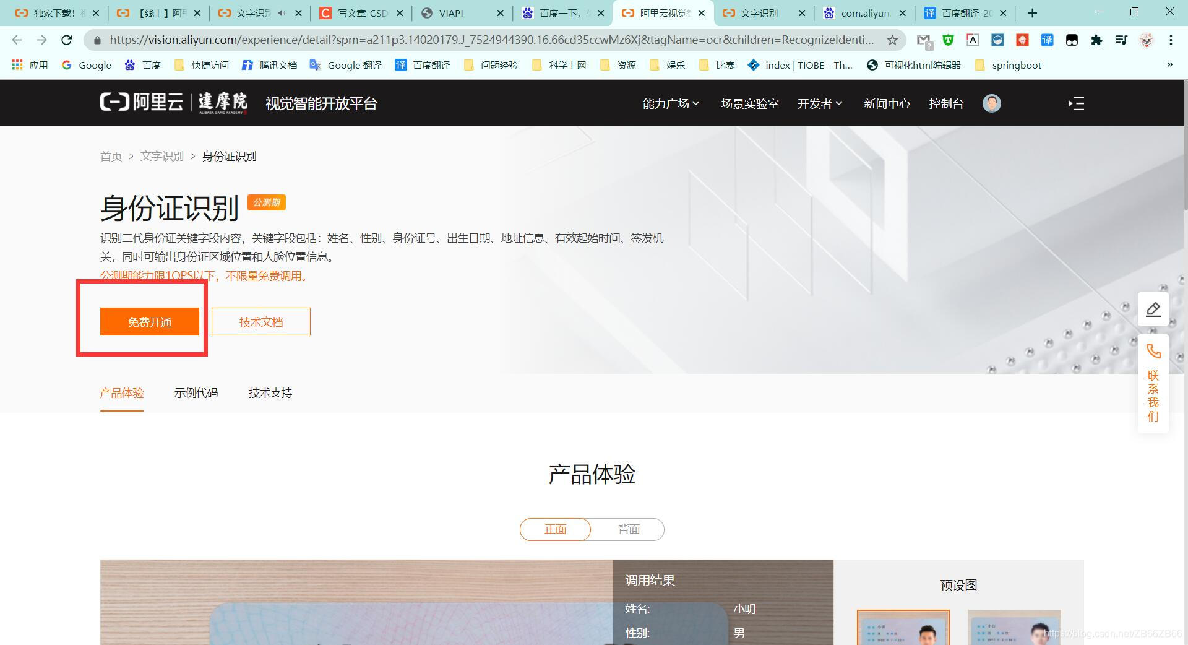1188x645 pixels.
Task: Select the first preset ID card thumbnail
Action: 903,628
